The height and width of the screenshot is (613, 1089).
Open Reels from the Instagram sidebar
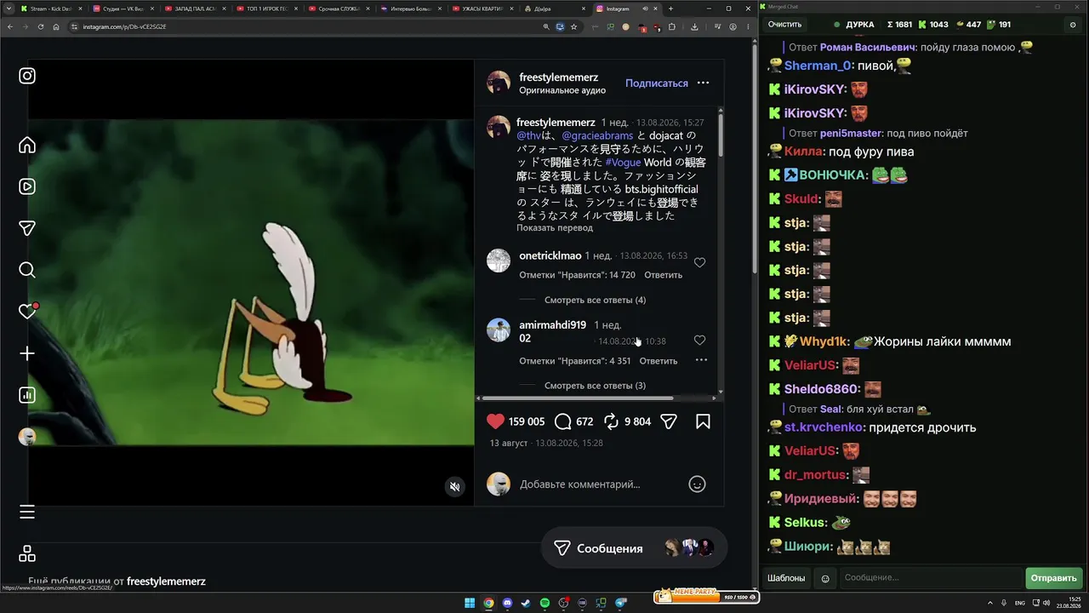27,186
